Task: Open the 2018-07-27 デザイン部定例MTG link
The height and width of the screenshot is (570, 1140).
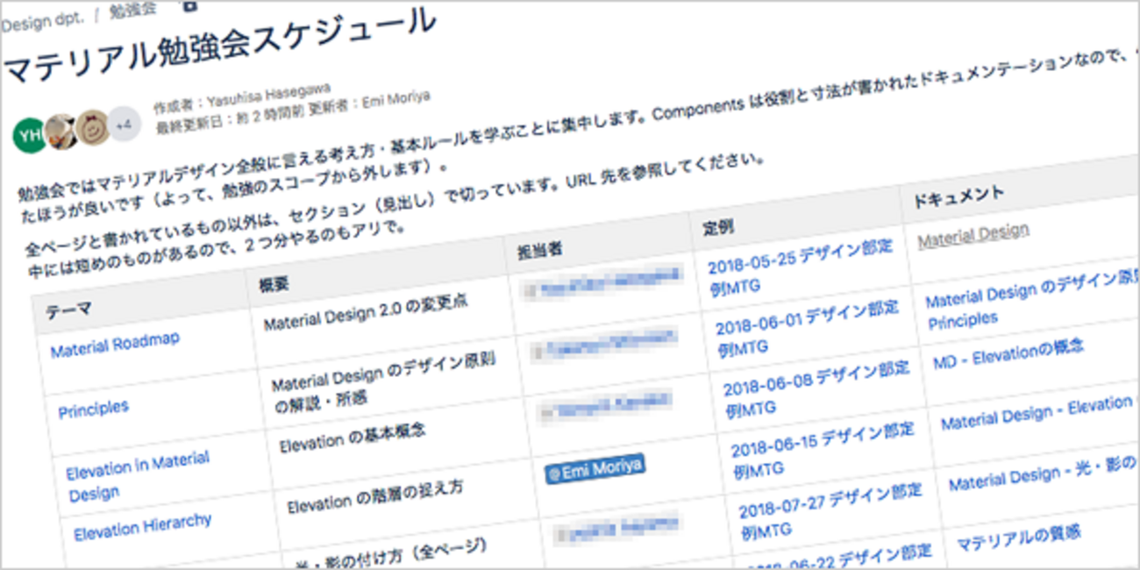Action: click(x=831, y=510)
